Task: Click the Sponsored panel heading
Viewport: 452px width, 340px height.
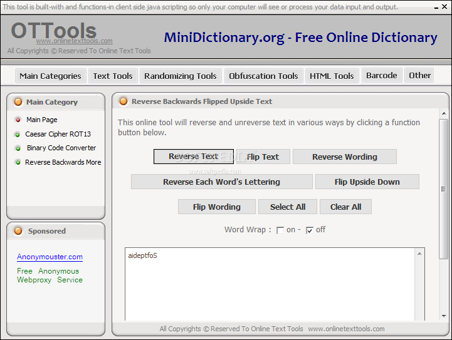Action: [x=46, y=231]
